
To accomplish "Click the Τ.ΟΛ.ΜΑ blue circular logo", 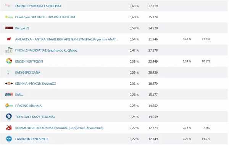I will pos(9,117).
